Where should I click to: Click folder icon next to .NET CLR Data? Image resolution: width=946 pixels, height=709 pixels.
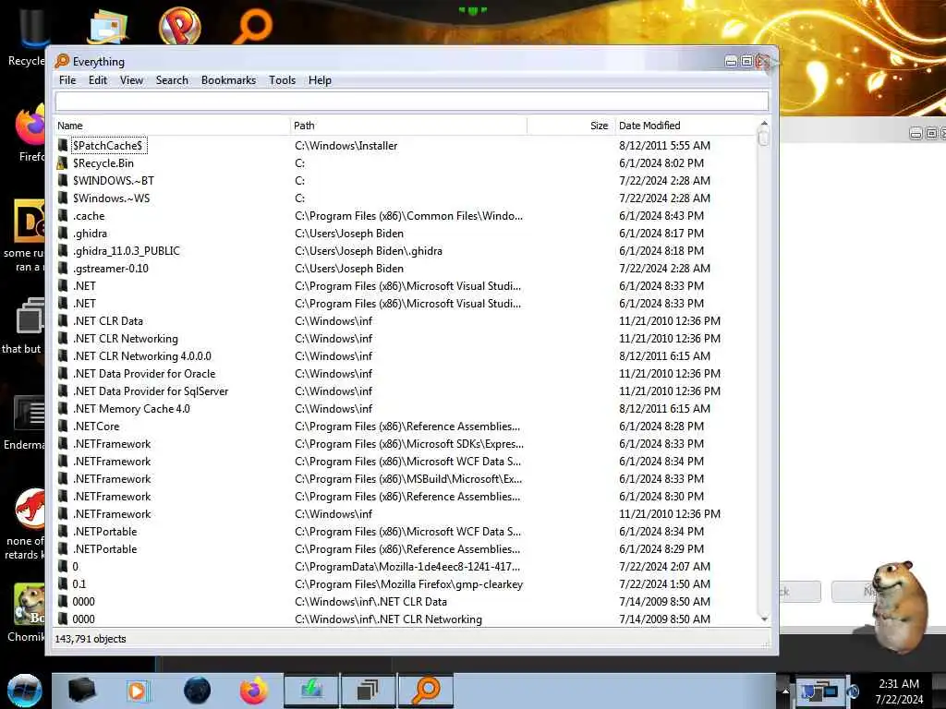click(x=63, y=320)
